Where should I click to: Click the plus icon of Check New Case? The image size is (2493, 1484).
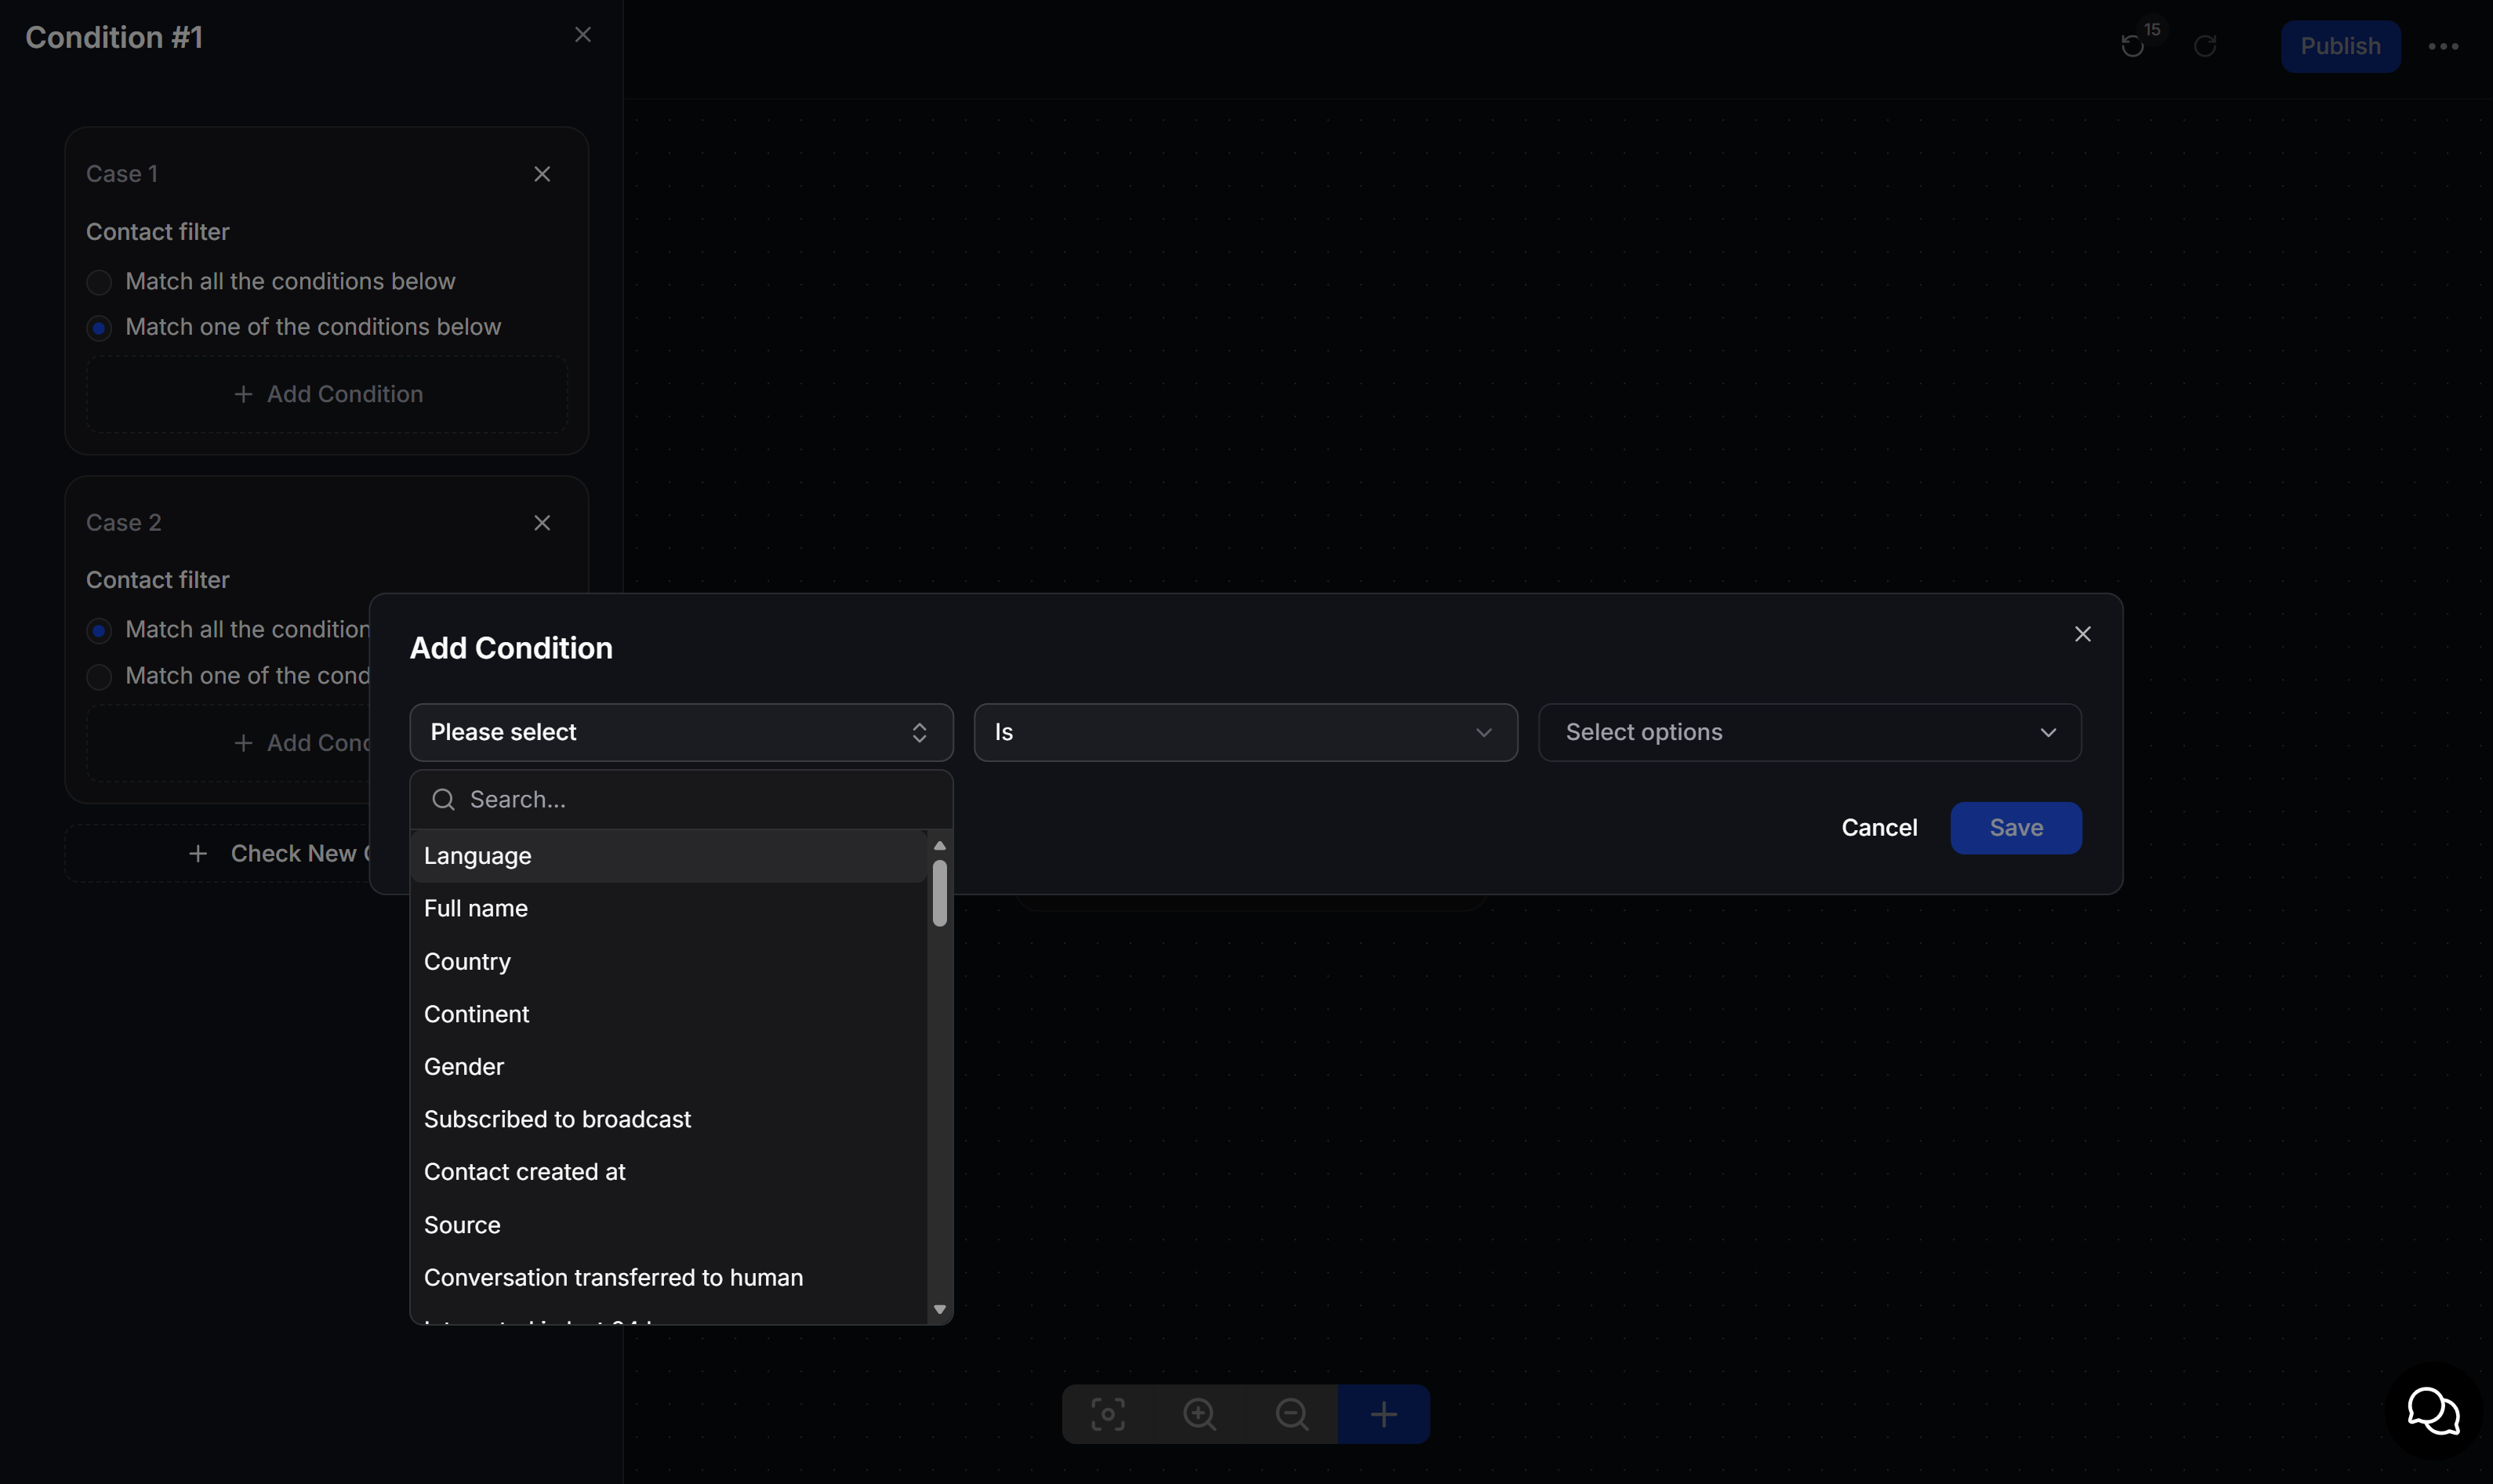(198, 853)
